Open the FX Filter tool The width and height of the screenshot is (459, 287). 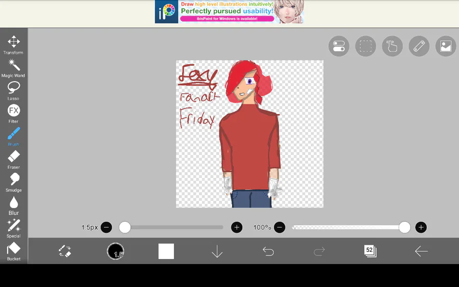tap(13, 114)
